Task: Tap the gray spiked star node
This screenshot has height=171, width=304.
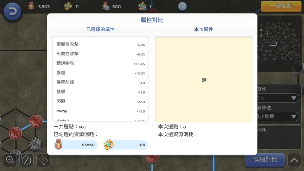Action: click(36, 145)
